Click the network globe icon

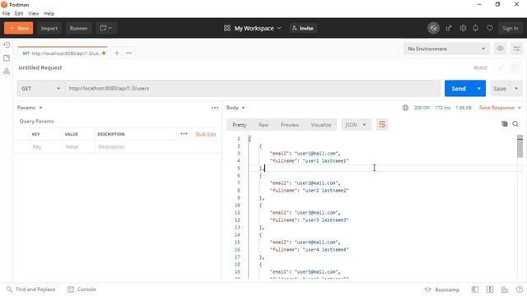[x=405, y=108]
